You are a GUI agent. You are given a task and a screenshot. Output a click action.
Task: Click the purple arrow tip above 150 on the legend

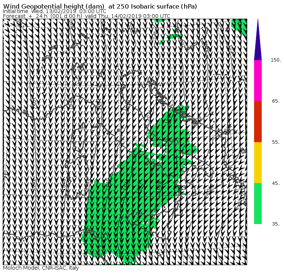pos(258,40)
